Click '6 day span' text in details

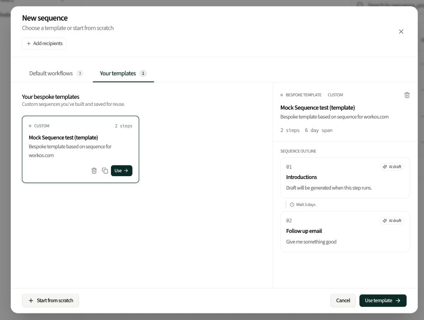click(318, 130)
